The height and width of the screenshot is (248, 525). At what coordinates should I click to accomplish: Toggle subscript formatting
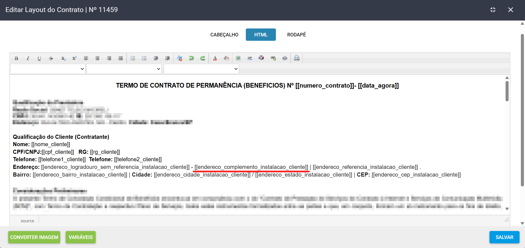pyautogui.click(x=63, y=58)
